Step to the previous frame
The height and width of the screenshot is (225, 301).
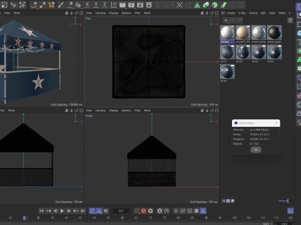[55, 211]
